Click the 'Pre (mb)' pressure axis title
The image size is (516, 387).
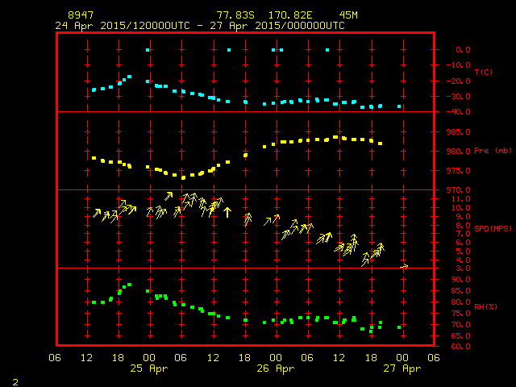[x=493, y=151]
